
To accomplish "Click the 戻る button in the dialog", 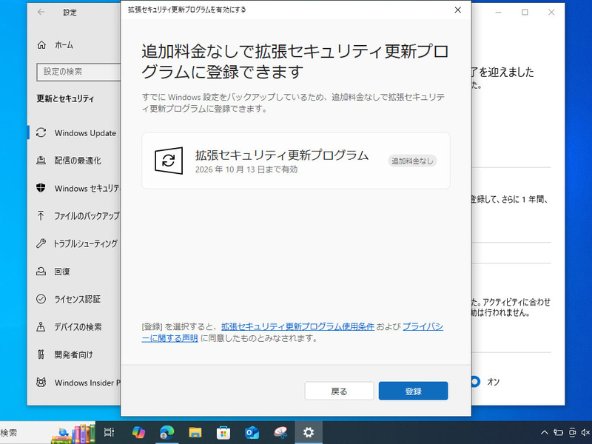I will [338, 390].
